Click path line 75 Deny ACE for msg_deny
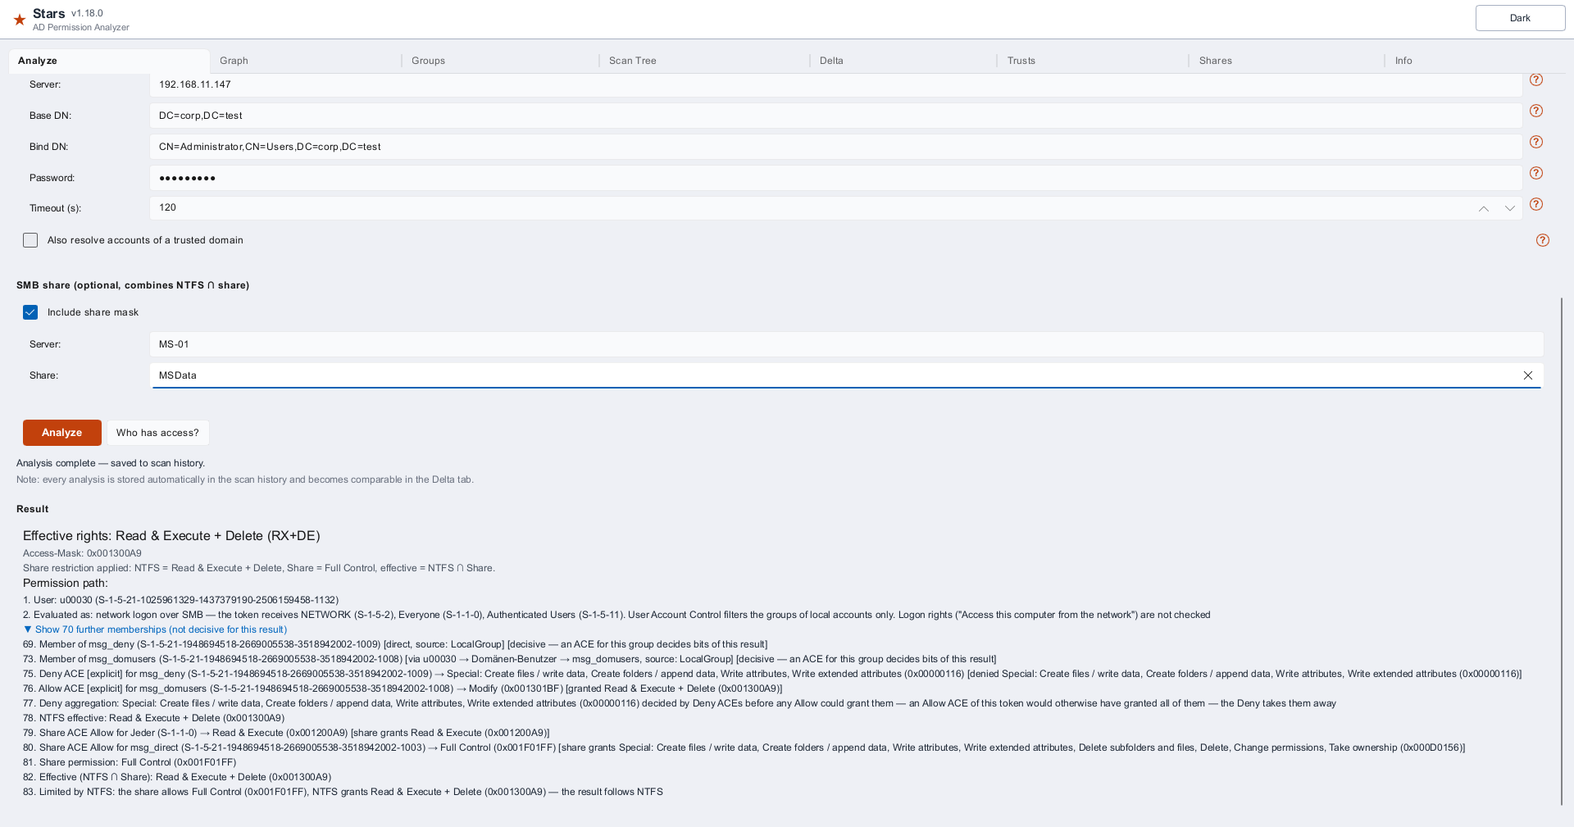The image size is (1574, 827). click(772, 674)
